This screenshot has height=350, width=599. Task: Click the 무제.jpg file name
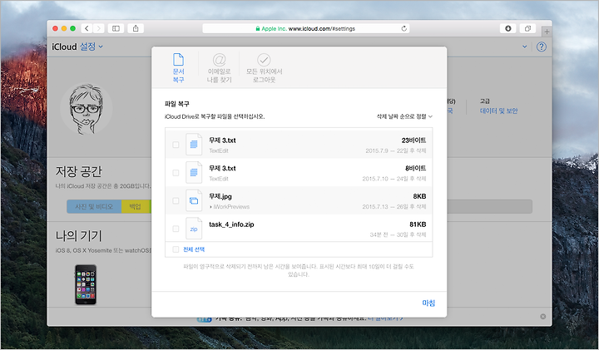click(x=220, y=196)
